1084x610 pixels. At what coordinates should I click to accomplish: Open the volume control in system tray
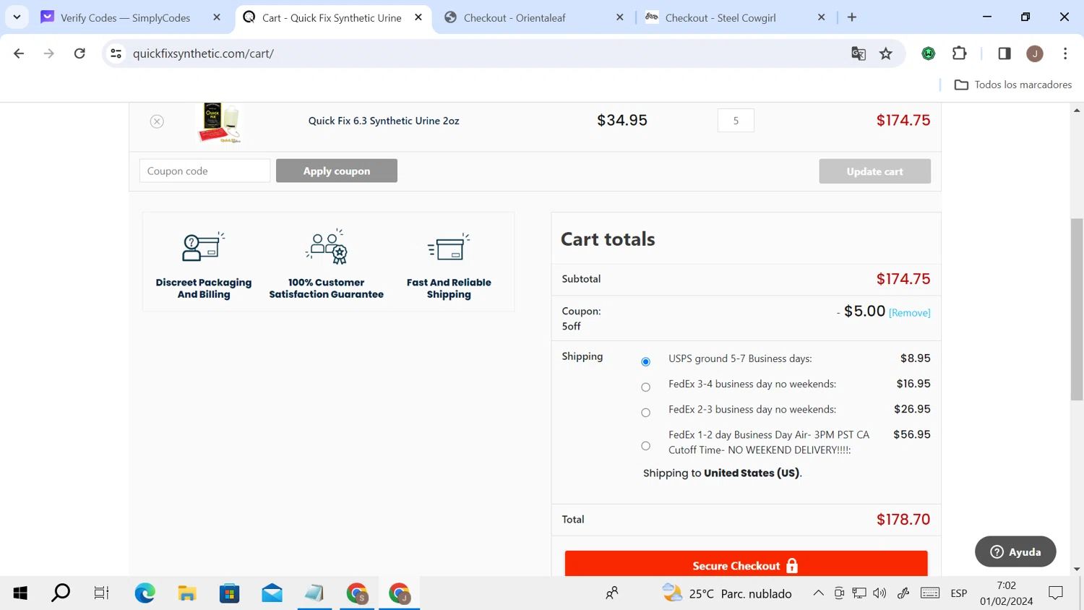point(879,593)
